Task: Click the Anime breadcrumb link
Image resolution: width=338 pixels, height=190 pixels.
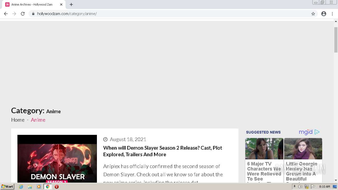Action: 38,120
